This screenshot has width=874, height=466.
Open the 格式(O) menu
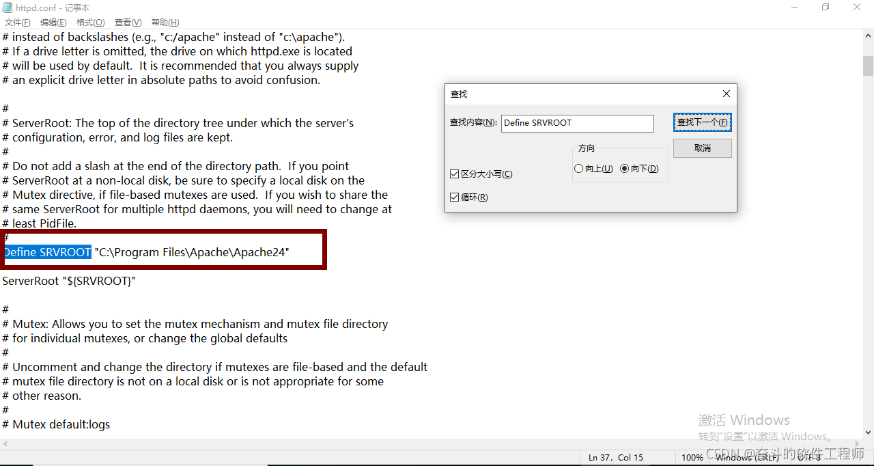pos(90,23)
